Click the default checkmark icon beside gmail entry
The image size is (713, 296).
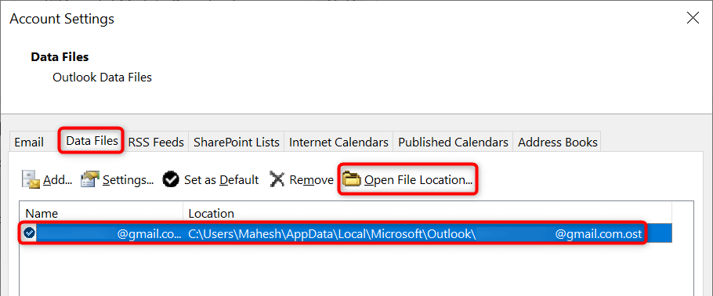pos(30,233)
